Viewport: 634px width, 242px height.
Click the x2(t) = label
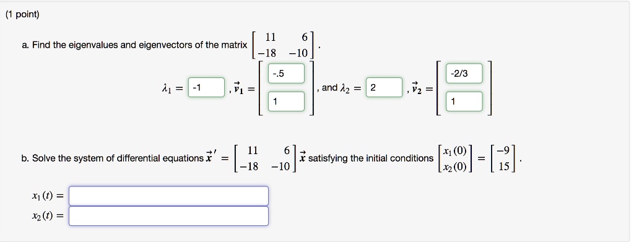[48, 216]
